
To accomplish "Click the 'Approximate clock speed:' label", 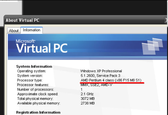I will (x=38, y=94).
